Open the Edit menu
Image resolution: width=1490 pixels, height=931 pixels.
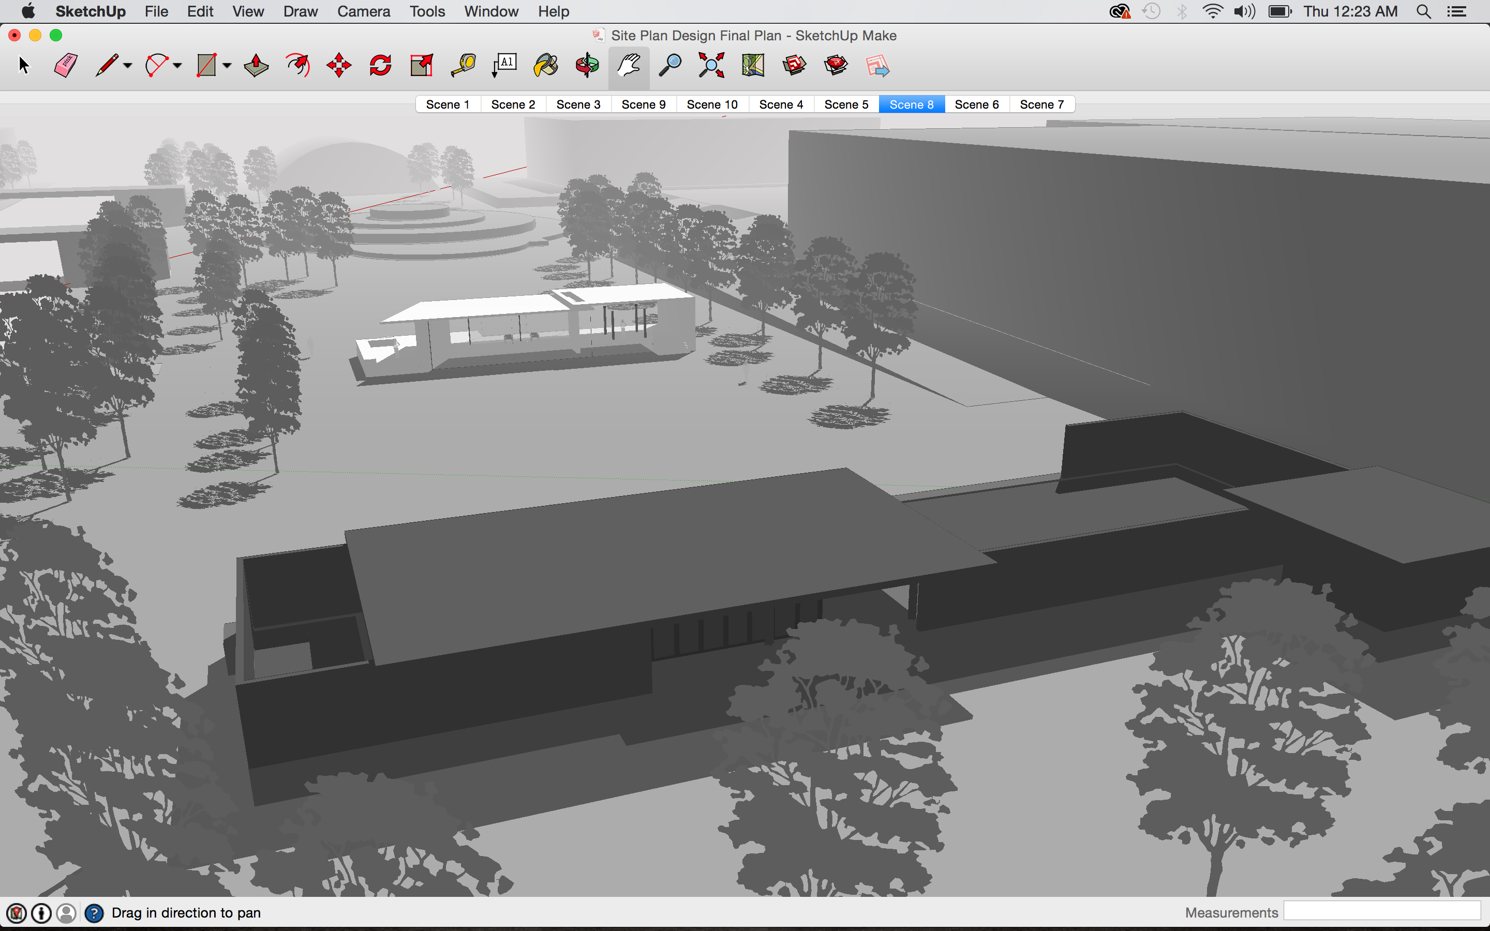point(200,11)
